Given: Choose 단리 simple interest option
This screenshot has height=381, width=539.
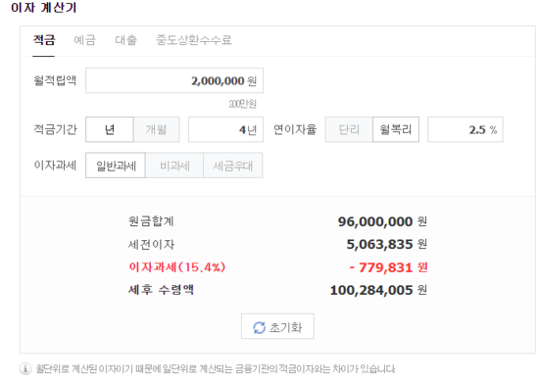Looking at the screenshot, I should 349,129.
